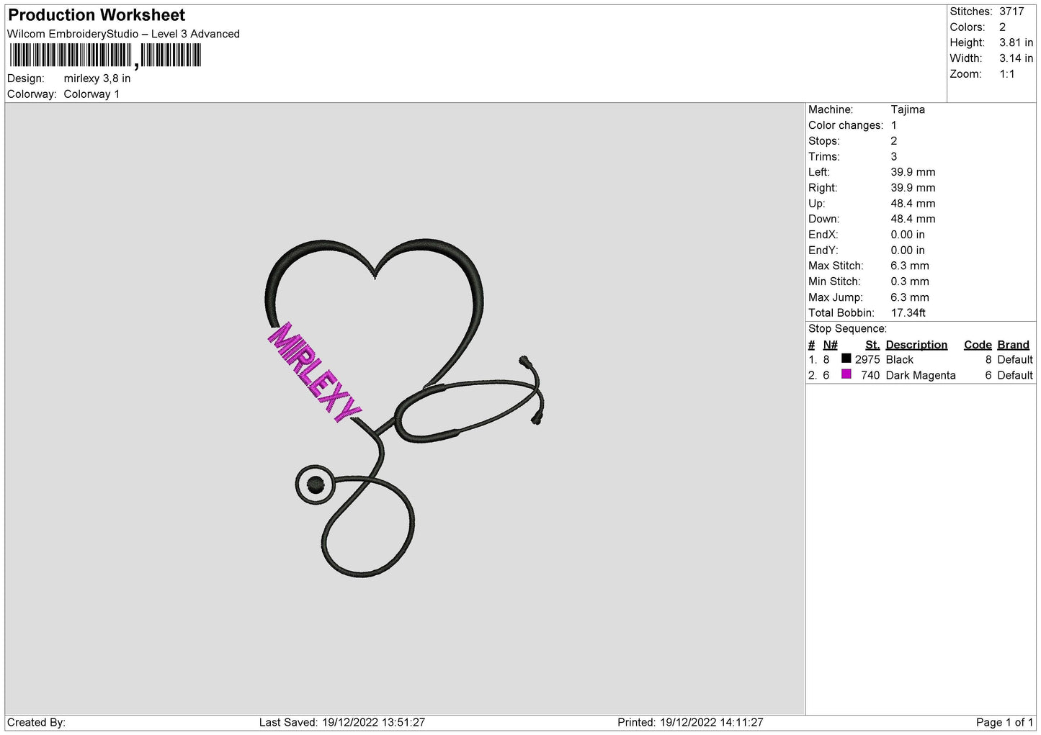The height and width of the screenshot is (735, 1041).
Task: Click the machine value Tajima
Action: 908,109
